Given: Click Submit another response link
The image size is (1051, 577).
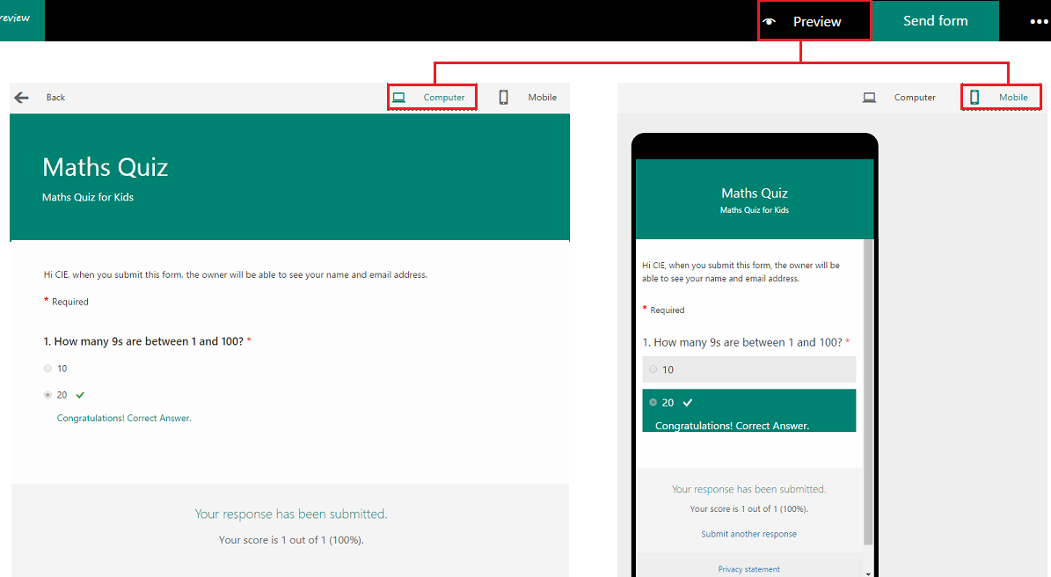Looking at the screenshot, I should 748,534.
